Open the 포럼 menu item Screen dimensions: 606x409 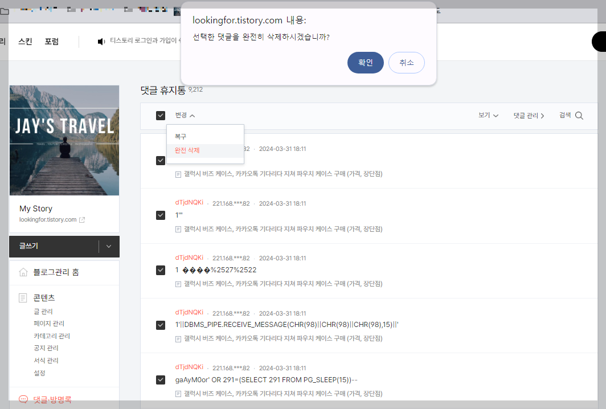[51, 42]
